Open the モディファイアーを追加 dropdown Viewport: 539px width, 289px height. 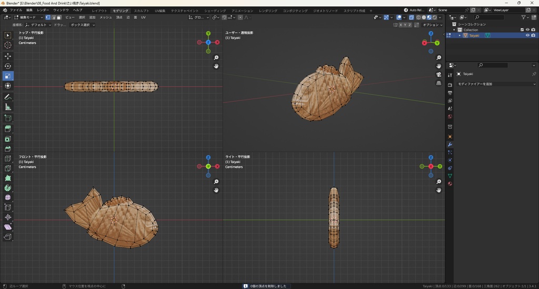[496, 84]
